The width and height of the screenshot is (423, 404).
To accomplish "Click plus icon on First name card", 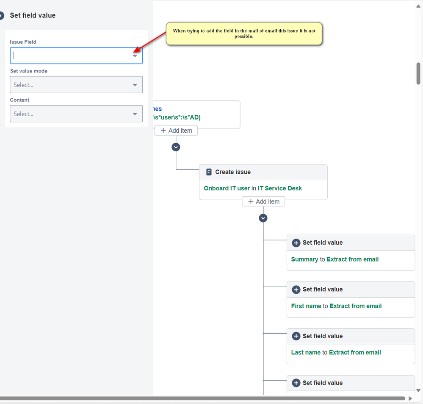I will point(296,290).
